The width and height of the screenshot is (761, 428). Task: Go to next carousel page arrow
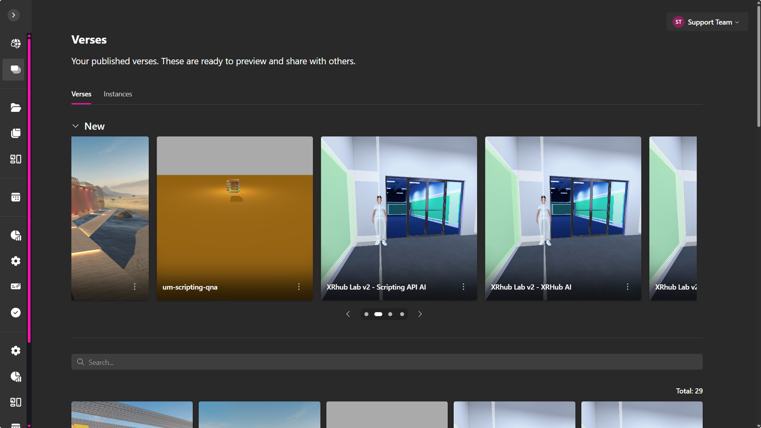click(x=420, y=314)
